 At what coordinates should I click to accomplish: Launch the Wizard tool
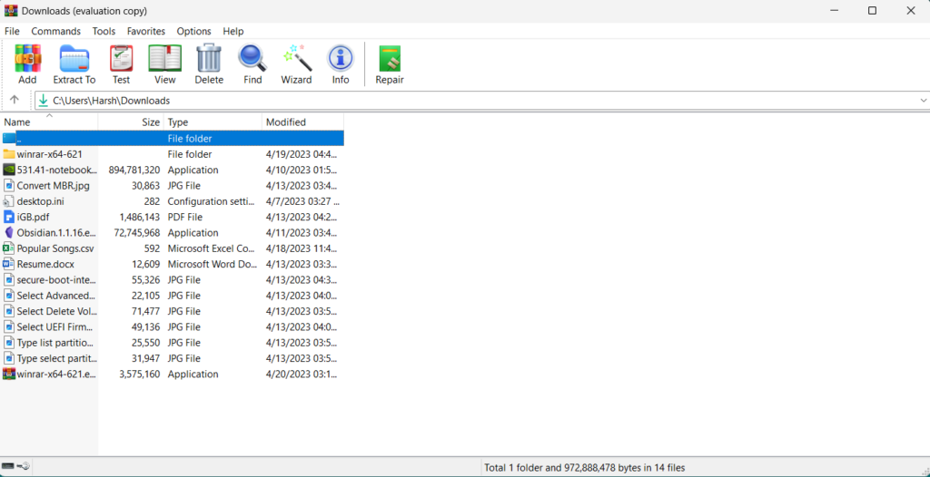(296, 64)
